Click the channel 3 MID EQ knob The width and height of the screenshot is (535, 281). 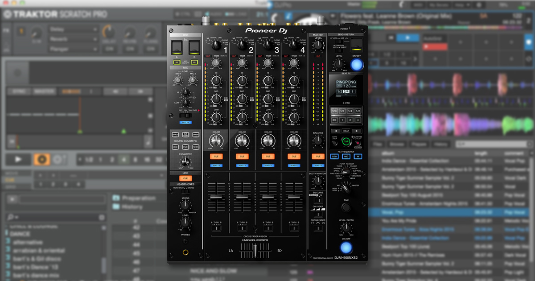pyautogui.click(x=267, y=99)
